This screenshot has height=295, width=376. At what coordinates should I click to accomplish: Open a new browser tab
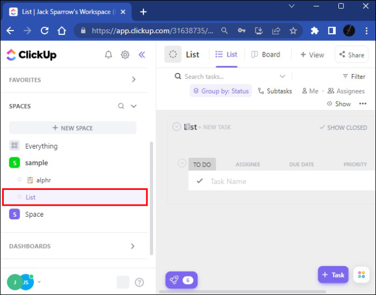143,12
